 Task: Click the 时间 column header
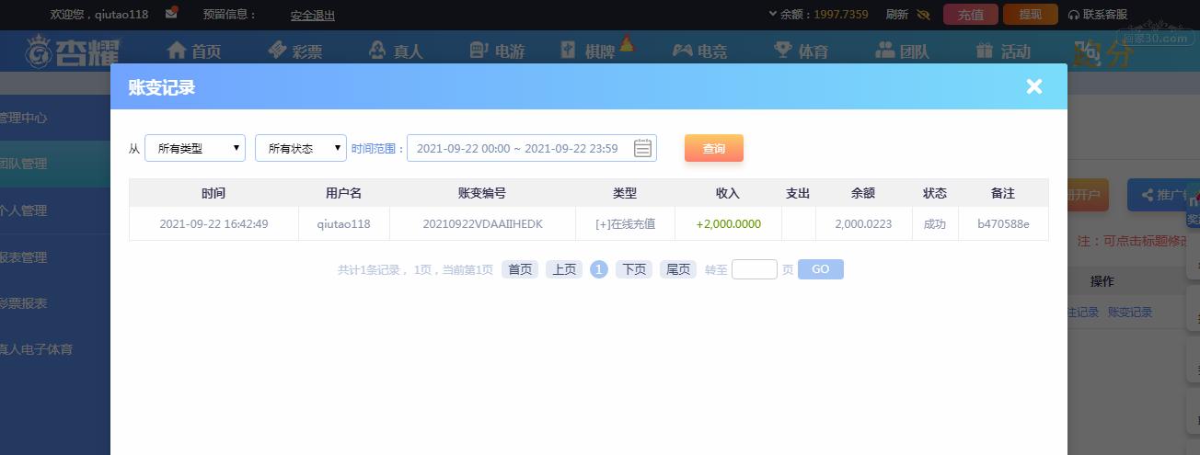click(213, 193)
